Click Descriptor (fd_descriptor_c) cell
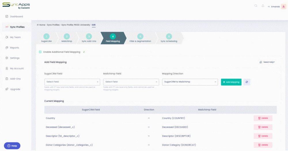This screenshot has height=151, width=288. 62,136
